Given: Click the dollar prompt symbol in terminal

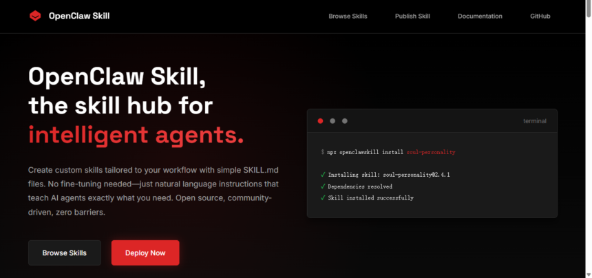Looking at the screenshot, I should point(322,152).
